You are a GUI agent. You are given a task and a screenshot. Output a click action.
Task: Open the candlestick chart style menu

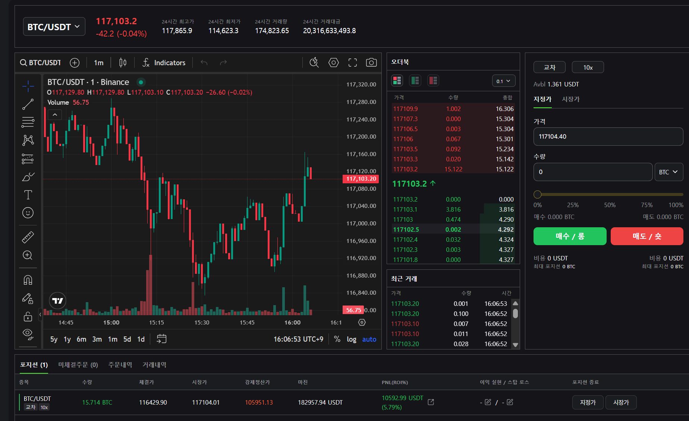pyautogui.click(x=123, y=63)
